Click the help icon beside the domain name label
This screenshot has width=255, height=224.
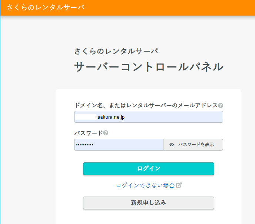221,105
